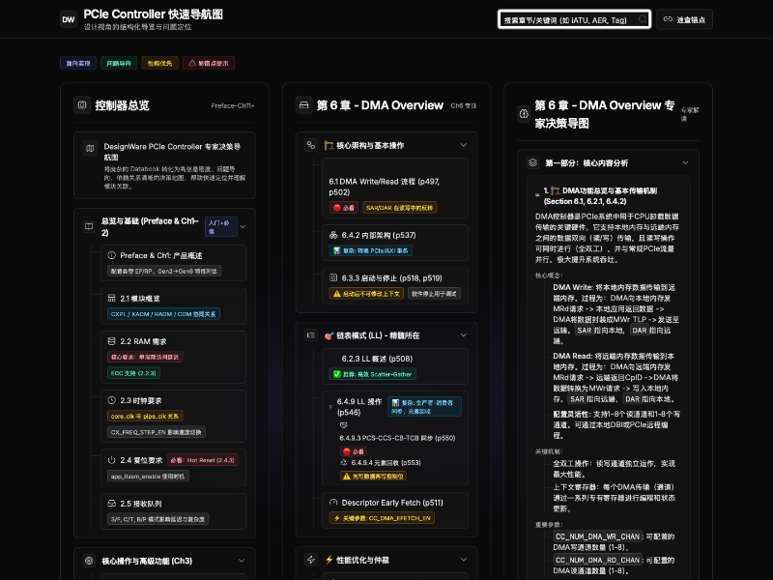Viewport: 773px width, 580px height.
Task: Click the purple badge in Preface & Ch1-2 header
Action: (221, 227)
